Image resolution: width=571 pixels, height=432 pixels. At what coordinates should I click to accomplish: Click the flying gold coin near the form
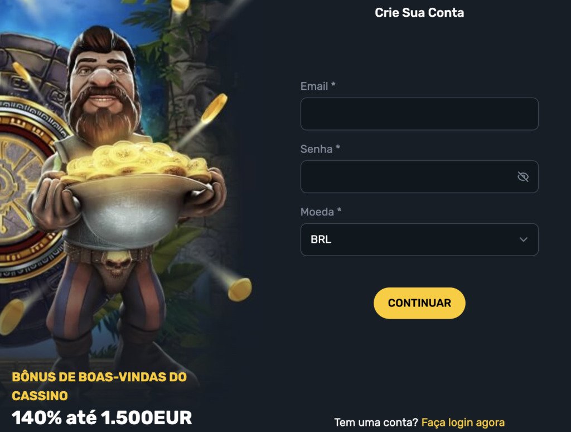(x=239, y=290)
